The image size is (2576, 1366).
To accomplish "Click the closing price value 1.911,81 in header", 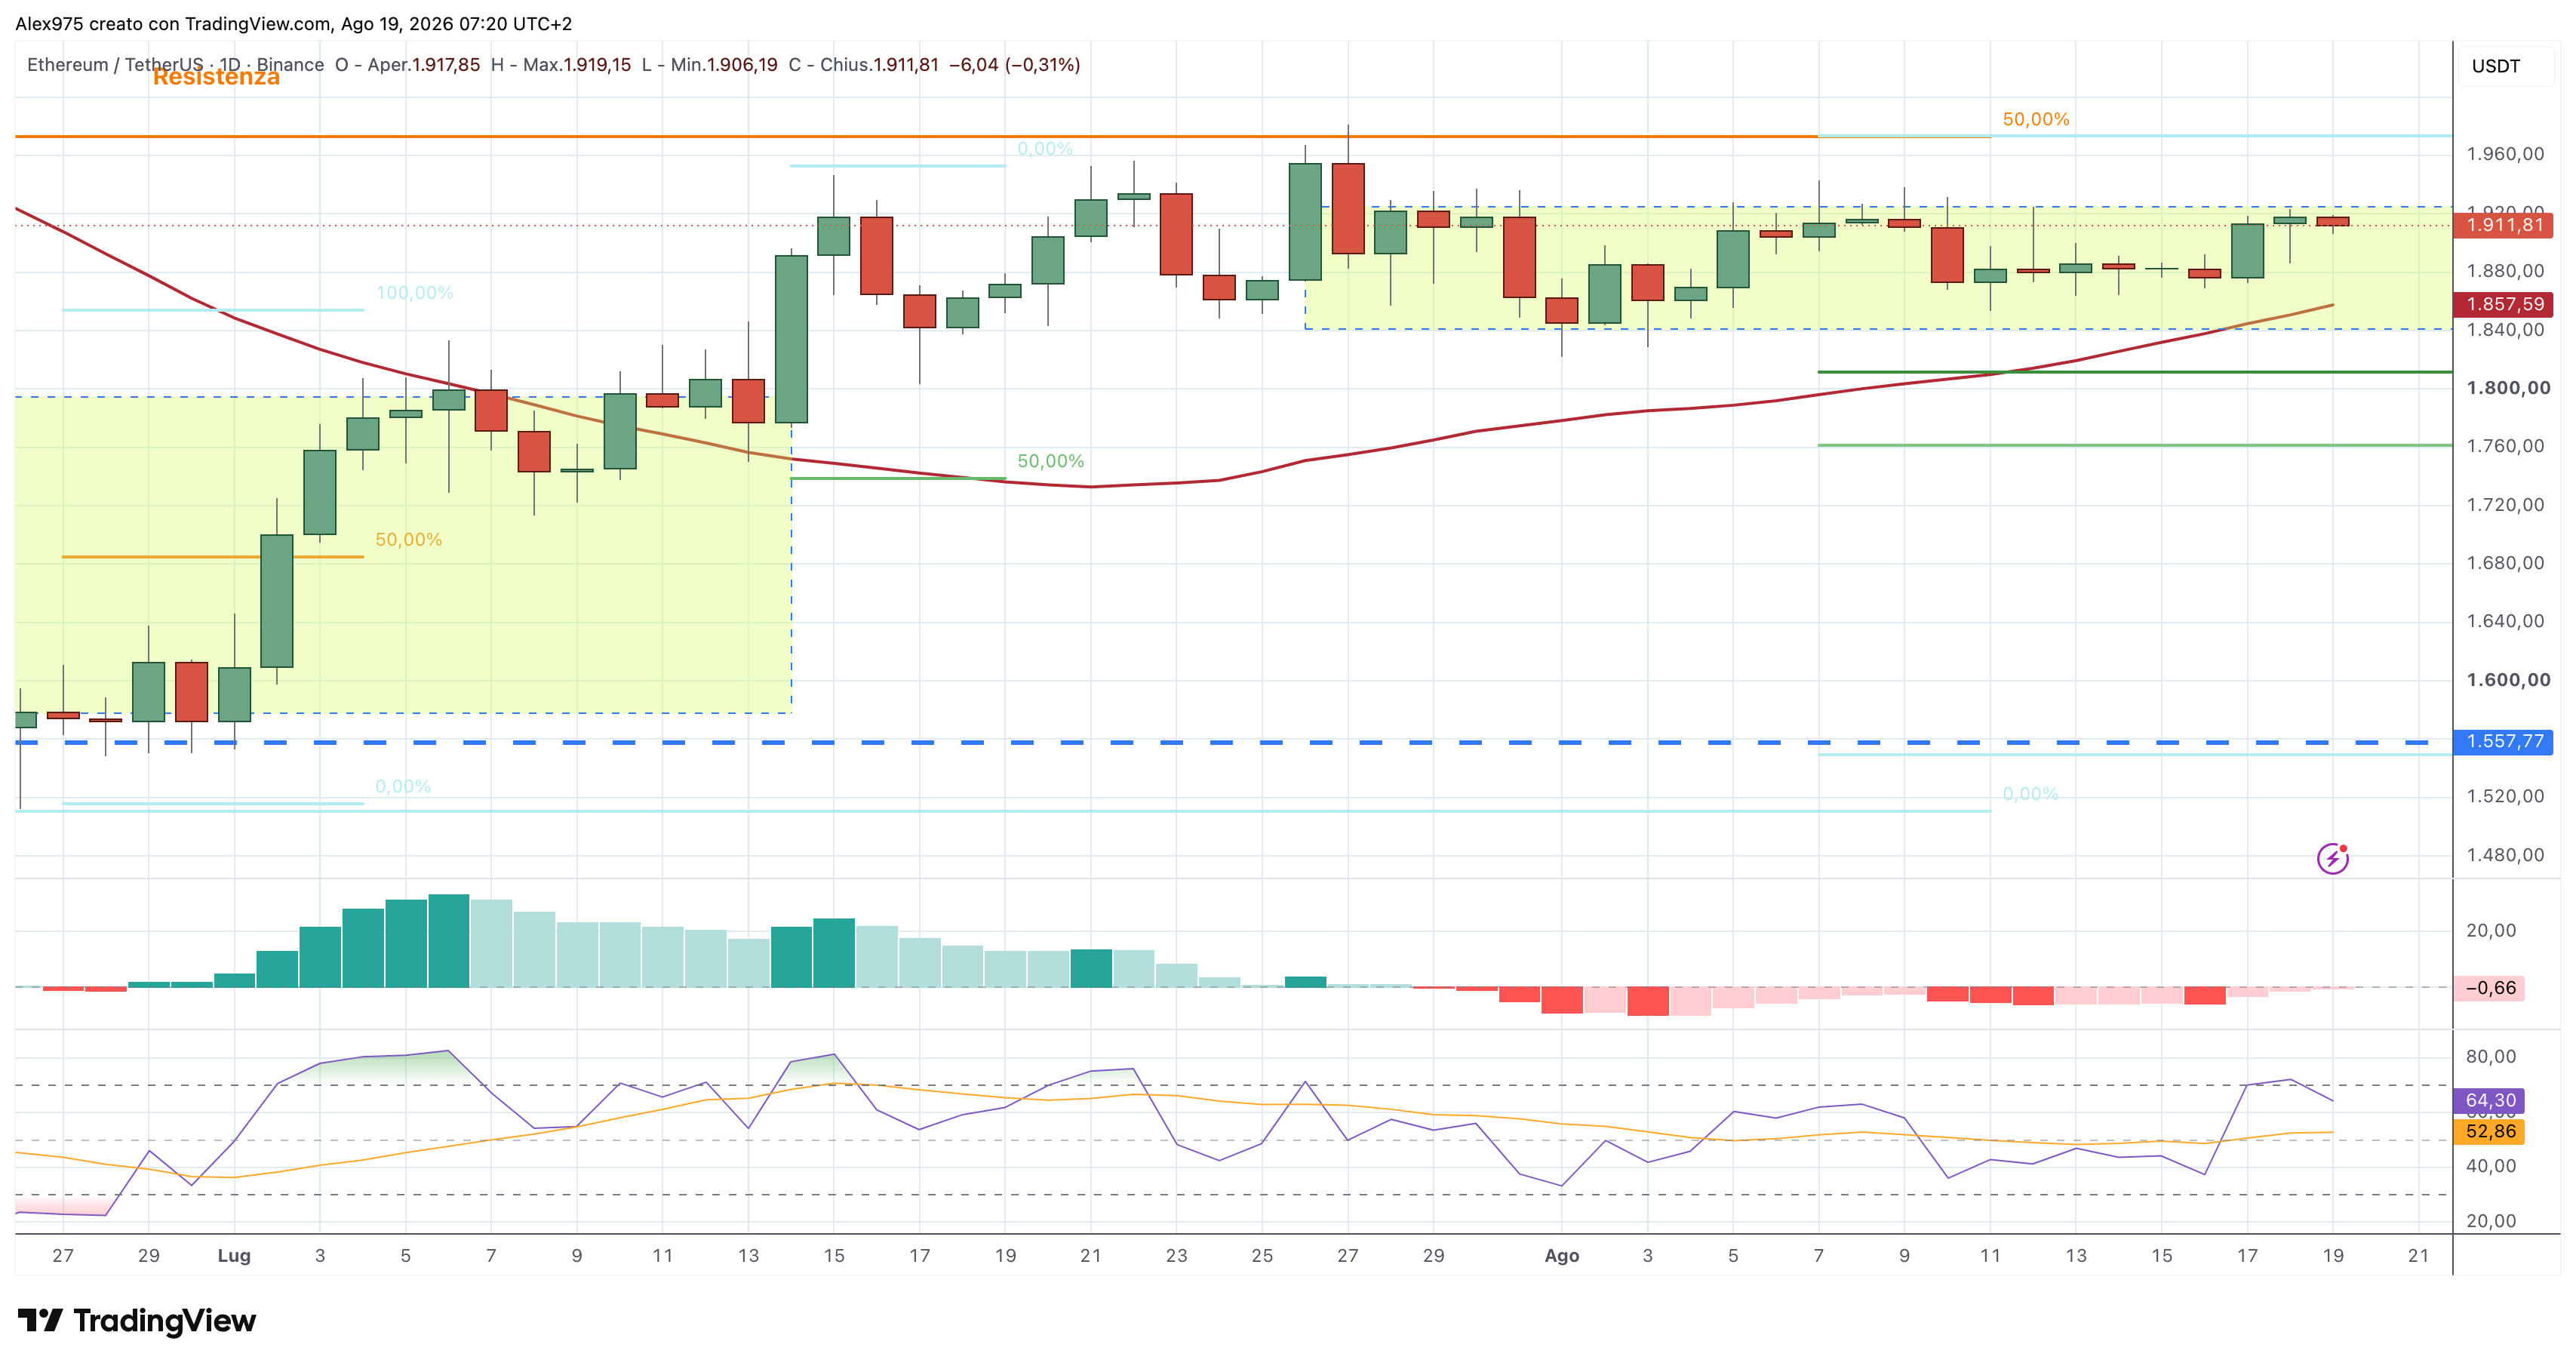I will point(906,64).
